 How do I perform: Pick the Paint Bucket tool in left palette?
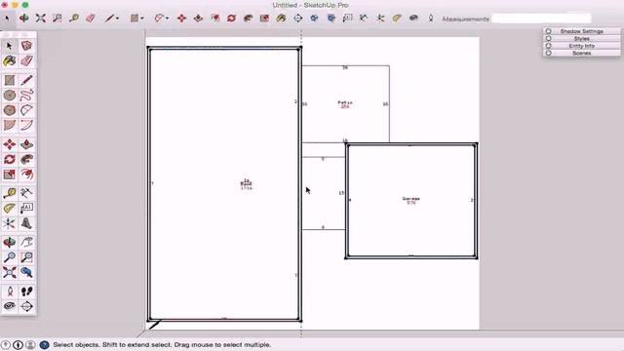click(9, 60)
